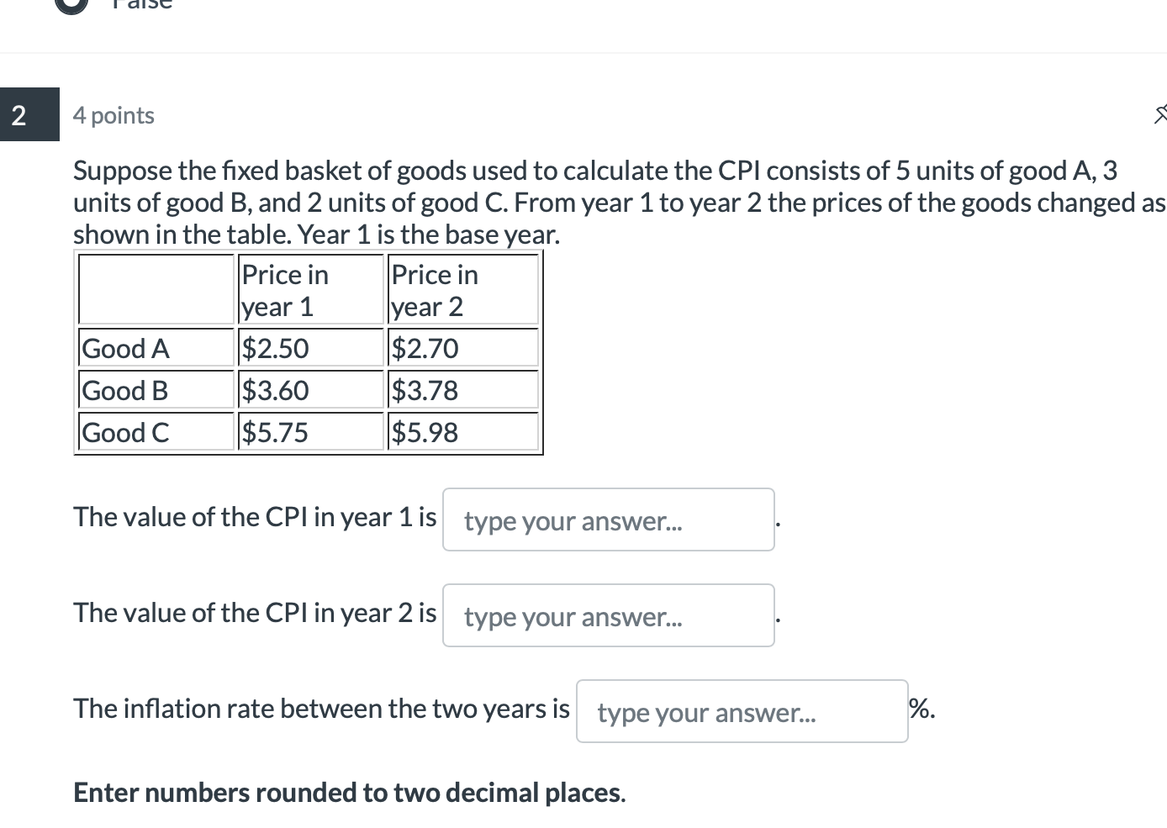Click the bolded rounding instruction text
Viewport: 1167px width, 828px height.
pos(348,791)
